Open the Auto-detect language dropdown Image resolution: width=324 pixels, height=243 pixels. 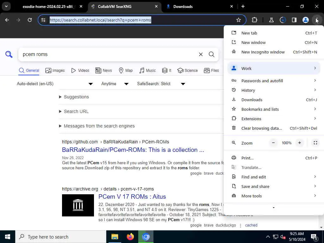point(55,84)
